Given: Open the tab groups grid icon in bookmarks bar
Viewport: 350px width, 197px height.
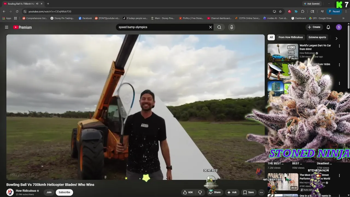Looking at the screenshot, I should point(16,18).
